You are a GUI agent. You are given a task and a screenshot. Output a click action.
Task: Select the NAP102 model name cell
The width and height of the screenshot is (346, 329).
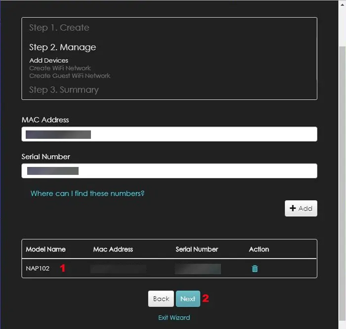tap(38, 269)
